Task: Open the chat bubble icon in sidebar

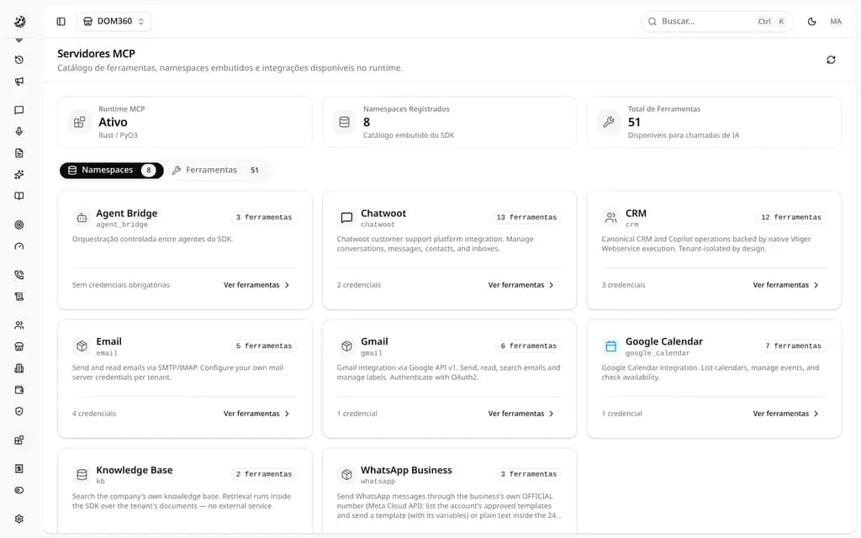Action: point(19,110)
